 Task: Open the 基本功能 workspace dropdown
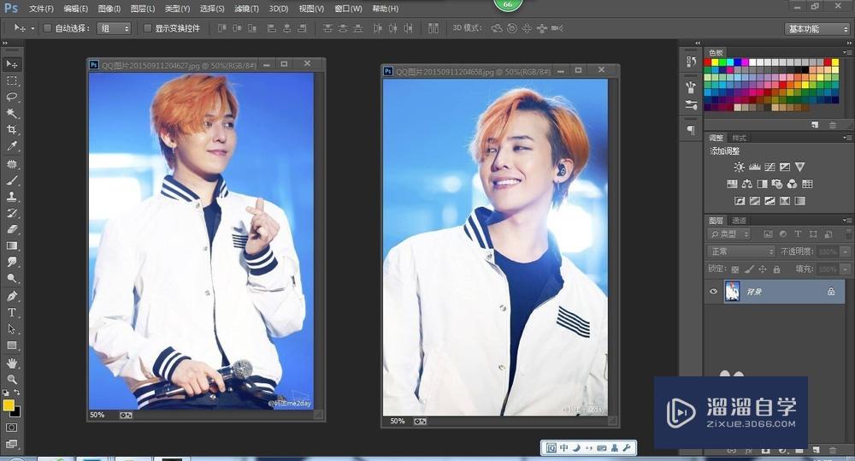click(817, 29)
